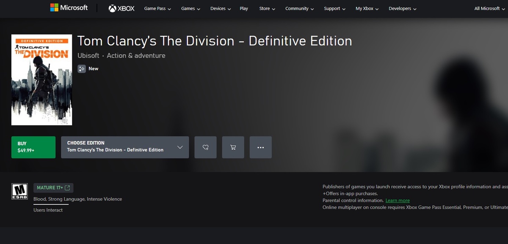This screenshot has width=508, height=244.
Task: Click the ESRB Mature rating badge
Action: 19,191
